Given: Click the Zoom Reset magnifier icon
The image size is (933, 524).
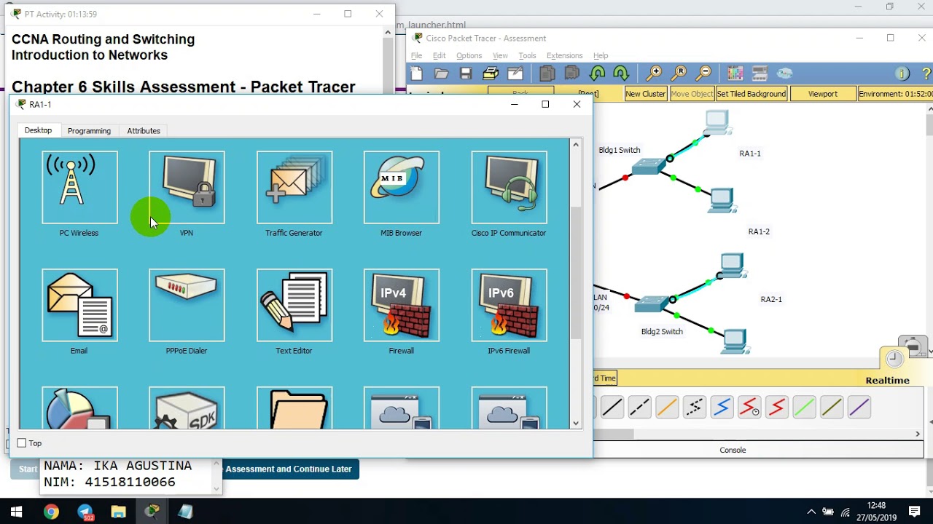Looking at the screenshot, I should click(x=679, y=74).
